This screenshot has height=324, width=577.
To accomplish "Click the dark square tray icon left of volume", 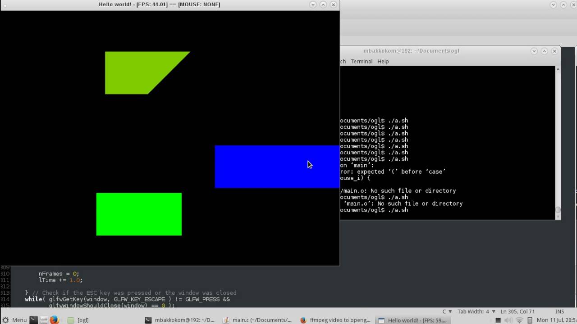I will pyautogui.click(x=498, y=320).
